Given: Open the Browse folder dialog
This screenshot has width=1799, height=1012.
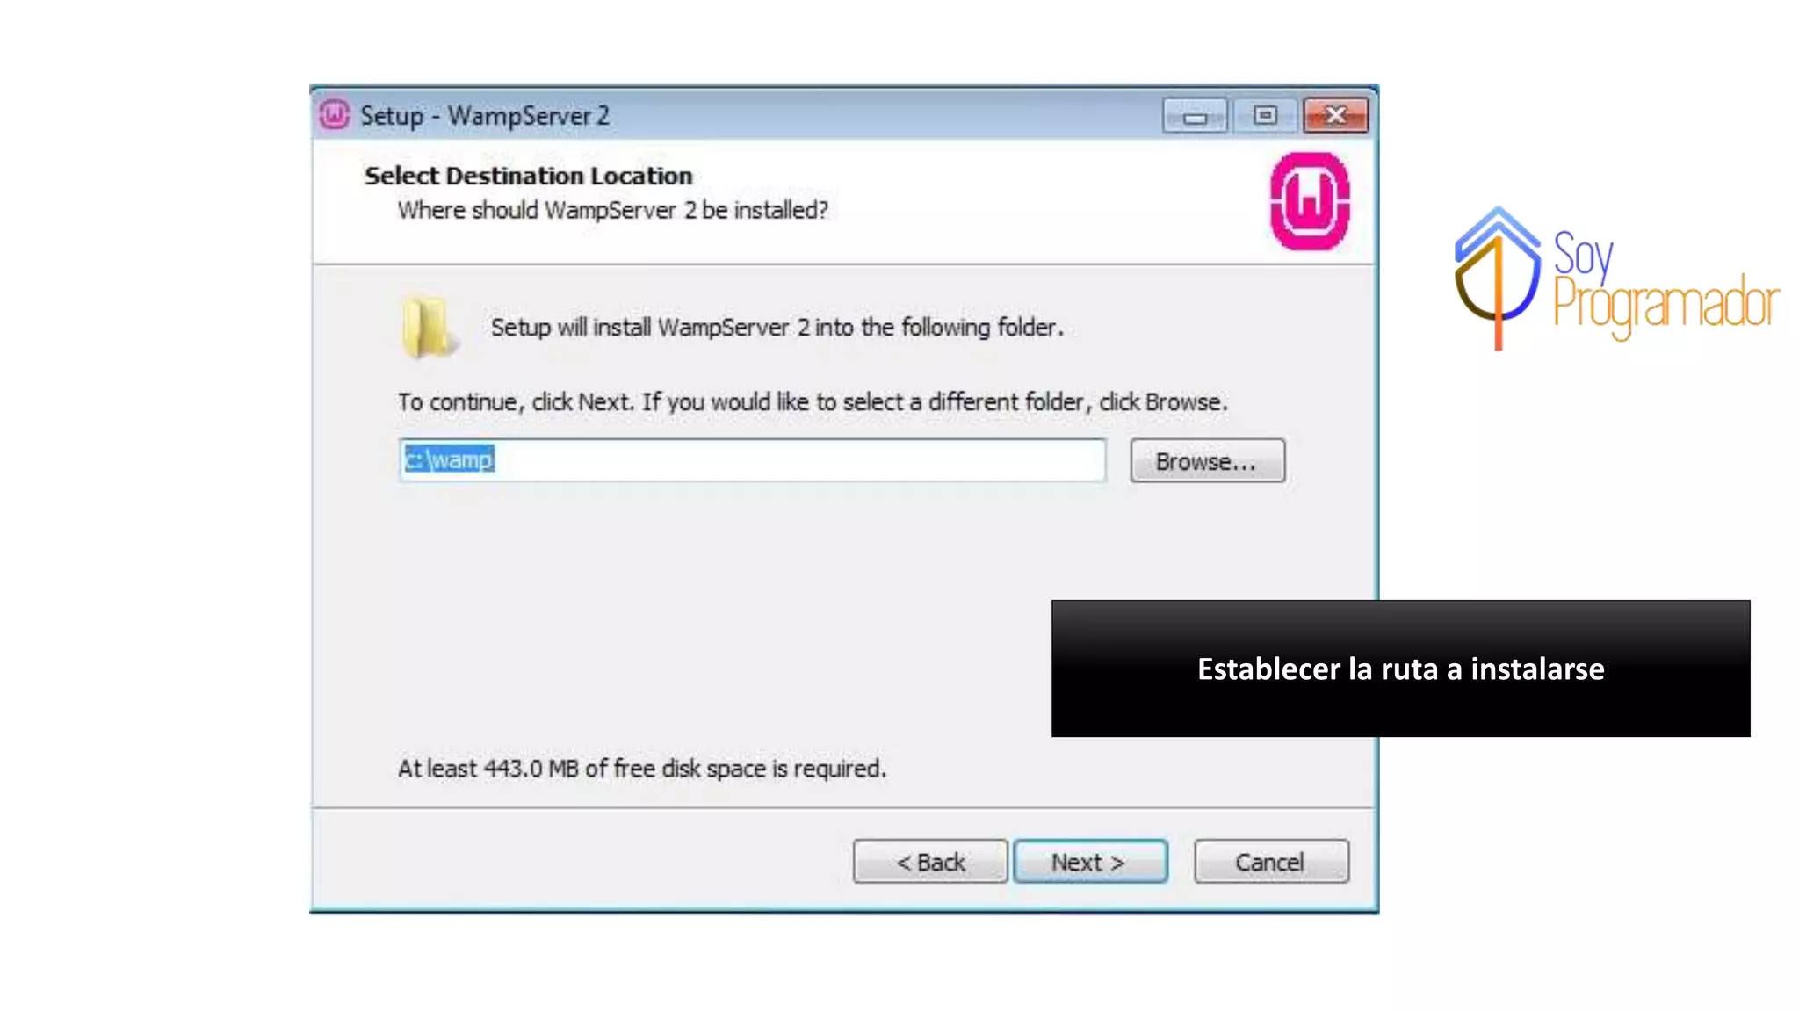Looking at the screenshot, I should pyautogui.click(x=1207, y=461).
